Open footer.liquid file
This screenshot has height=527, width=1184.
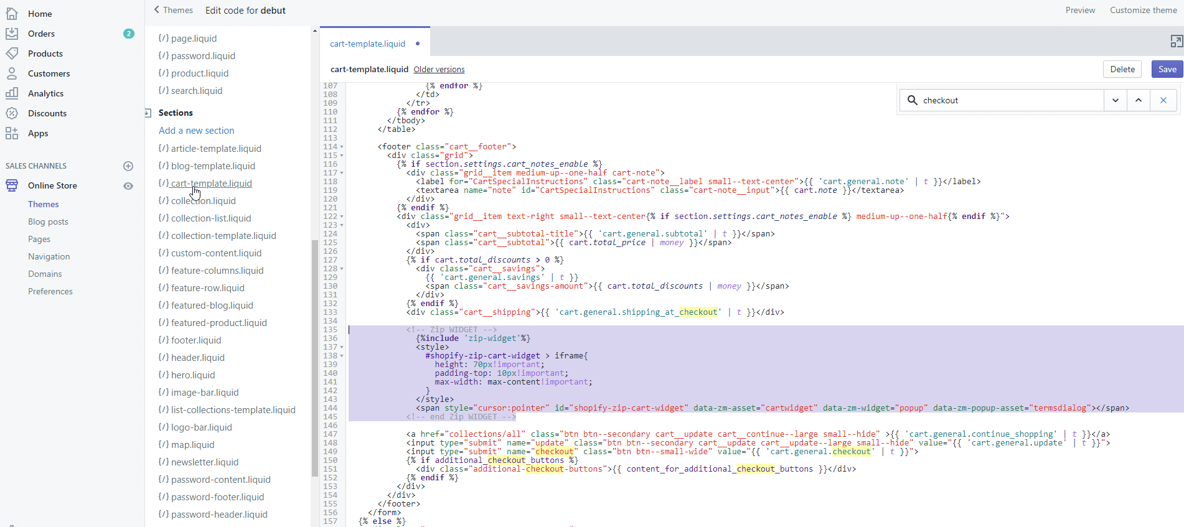[x=196, y=340]
